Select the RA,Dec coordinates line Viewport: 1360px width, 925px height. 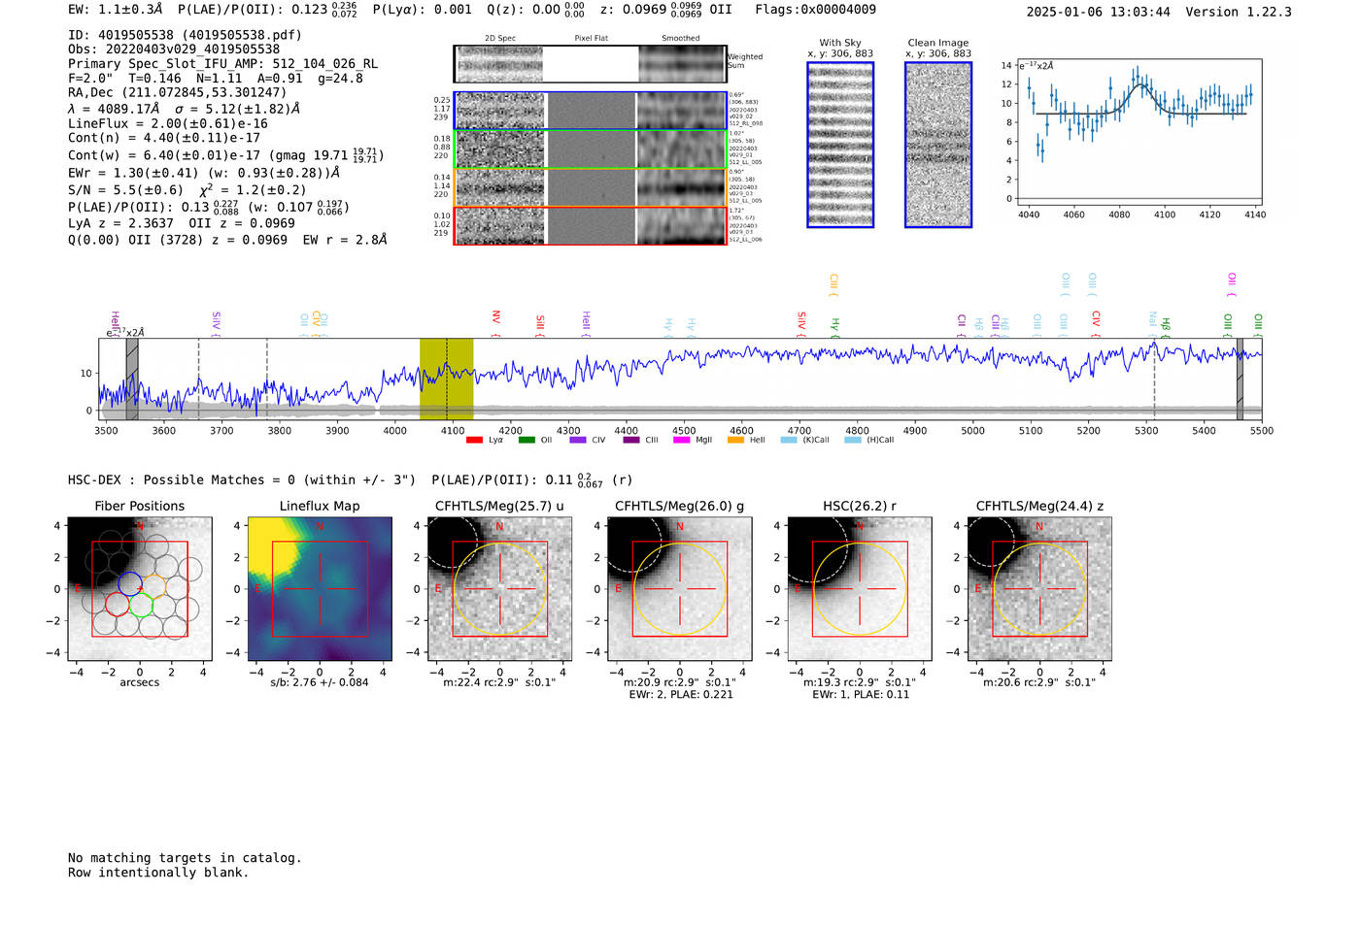tap(177, 93)
